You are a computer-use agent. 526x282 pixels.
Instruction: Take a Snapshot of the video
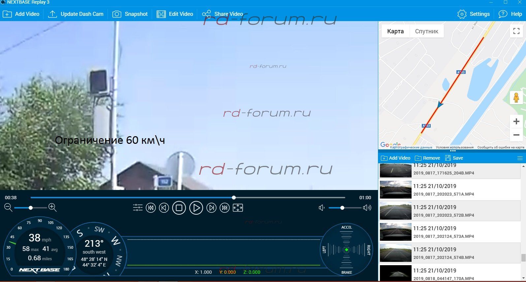click(x=130, y=14)
